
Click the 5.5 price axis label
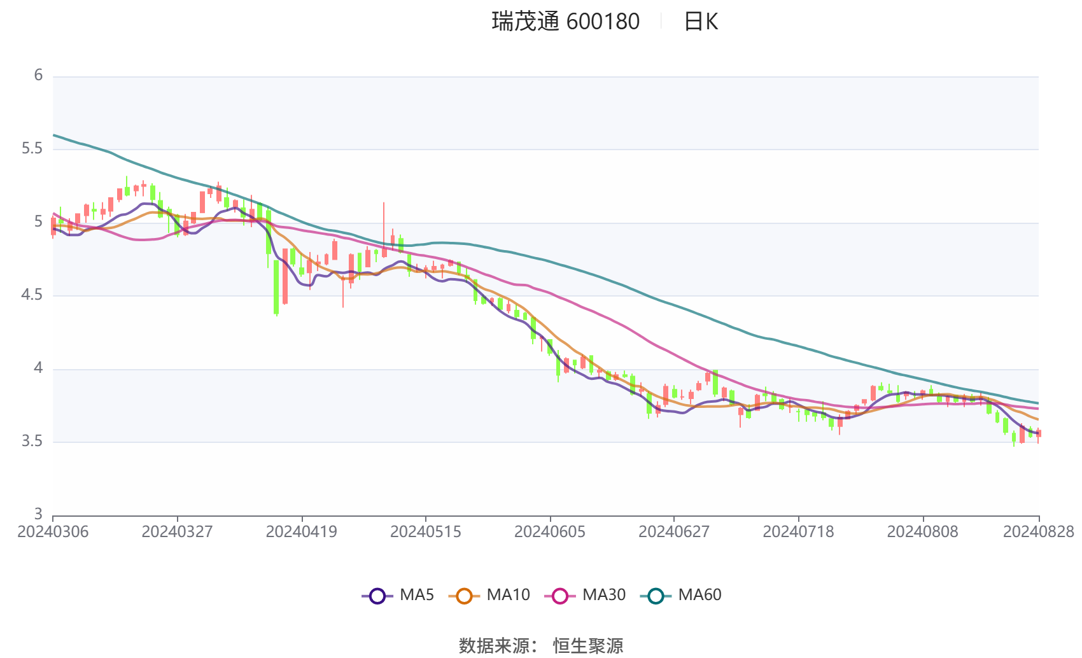pyautogui.click(x=32, y=149)
